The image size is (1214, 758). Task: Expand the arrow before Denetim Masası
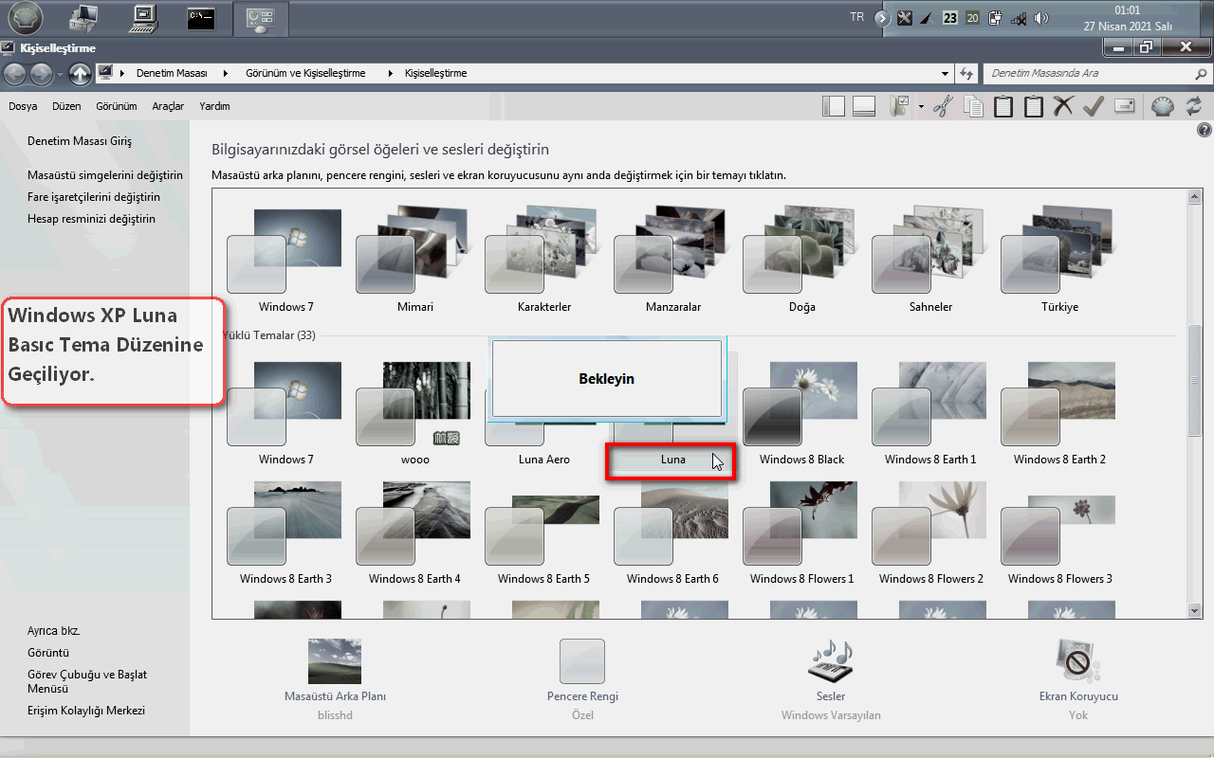(x=124, y=73)
